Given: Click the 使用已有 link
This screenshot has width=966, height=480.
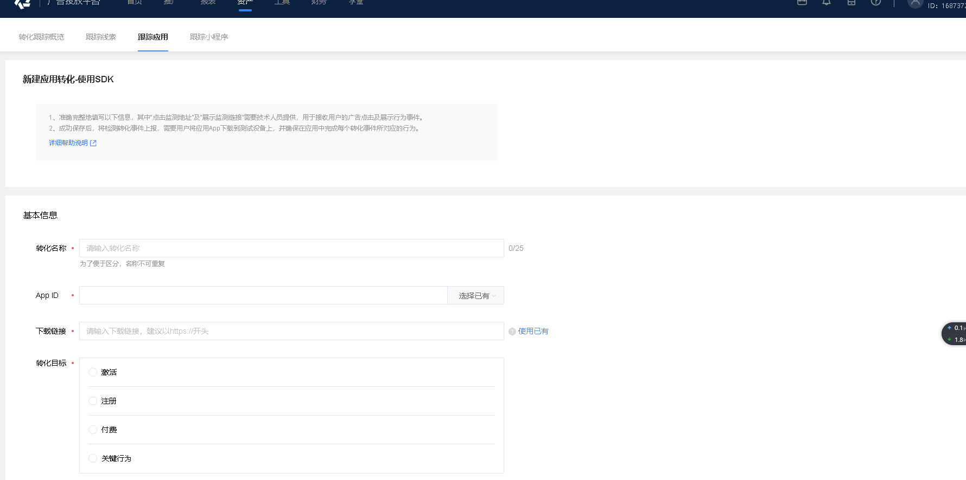Looking at the screenshot, I should tap(533, 331).
